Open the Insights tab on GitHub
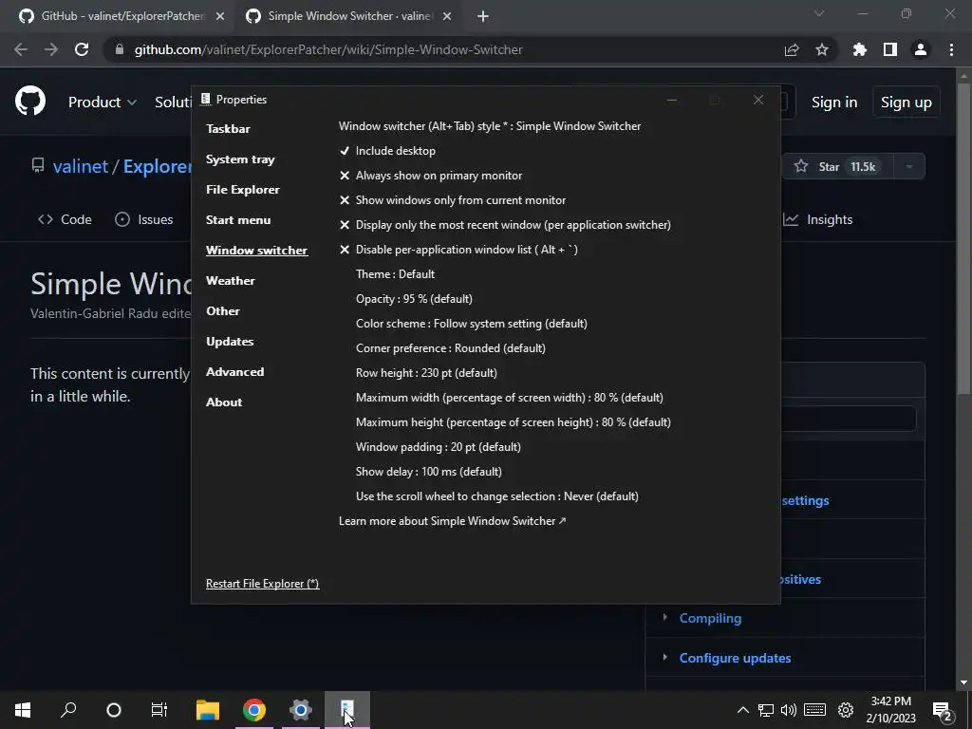 click(x=818, y=219)
